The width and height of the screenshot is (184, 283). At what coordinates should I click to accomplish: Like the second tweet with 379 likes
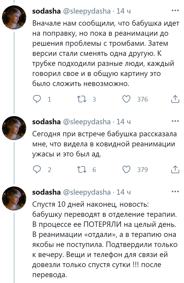127,170
